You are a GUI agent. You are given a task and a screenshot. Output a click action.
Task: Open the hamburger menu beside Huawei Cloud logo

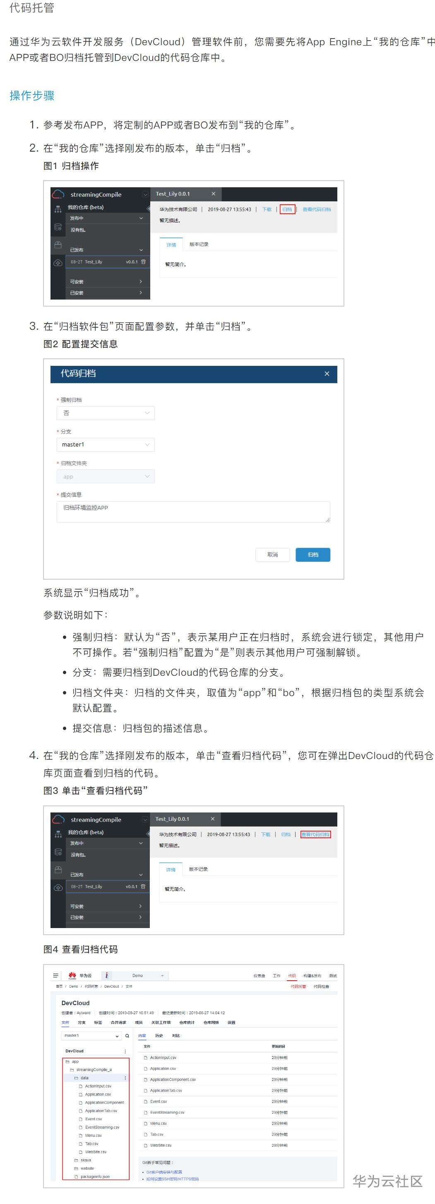(x=55, y=975)
